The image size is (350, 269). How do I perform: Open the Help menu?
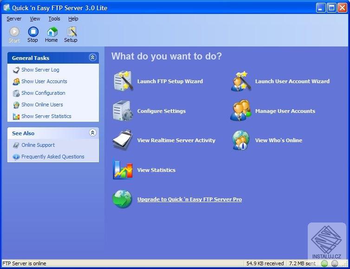tap(73, 19)
